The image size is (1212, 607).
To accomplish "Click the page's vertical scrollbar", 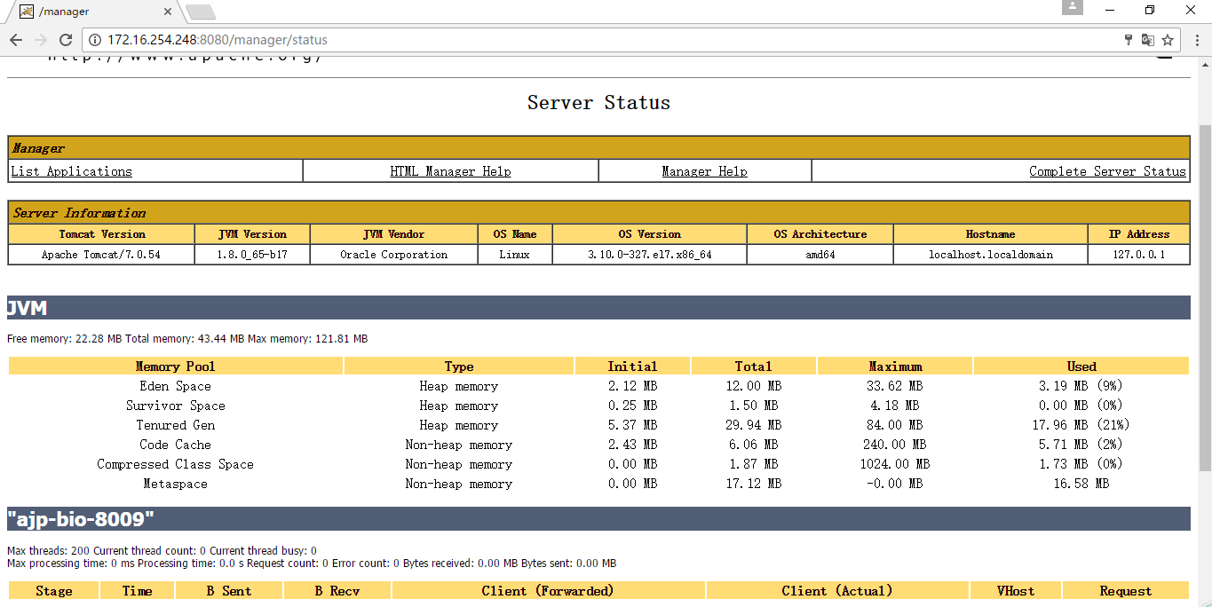I will point(1205,298).
